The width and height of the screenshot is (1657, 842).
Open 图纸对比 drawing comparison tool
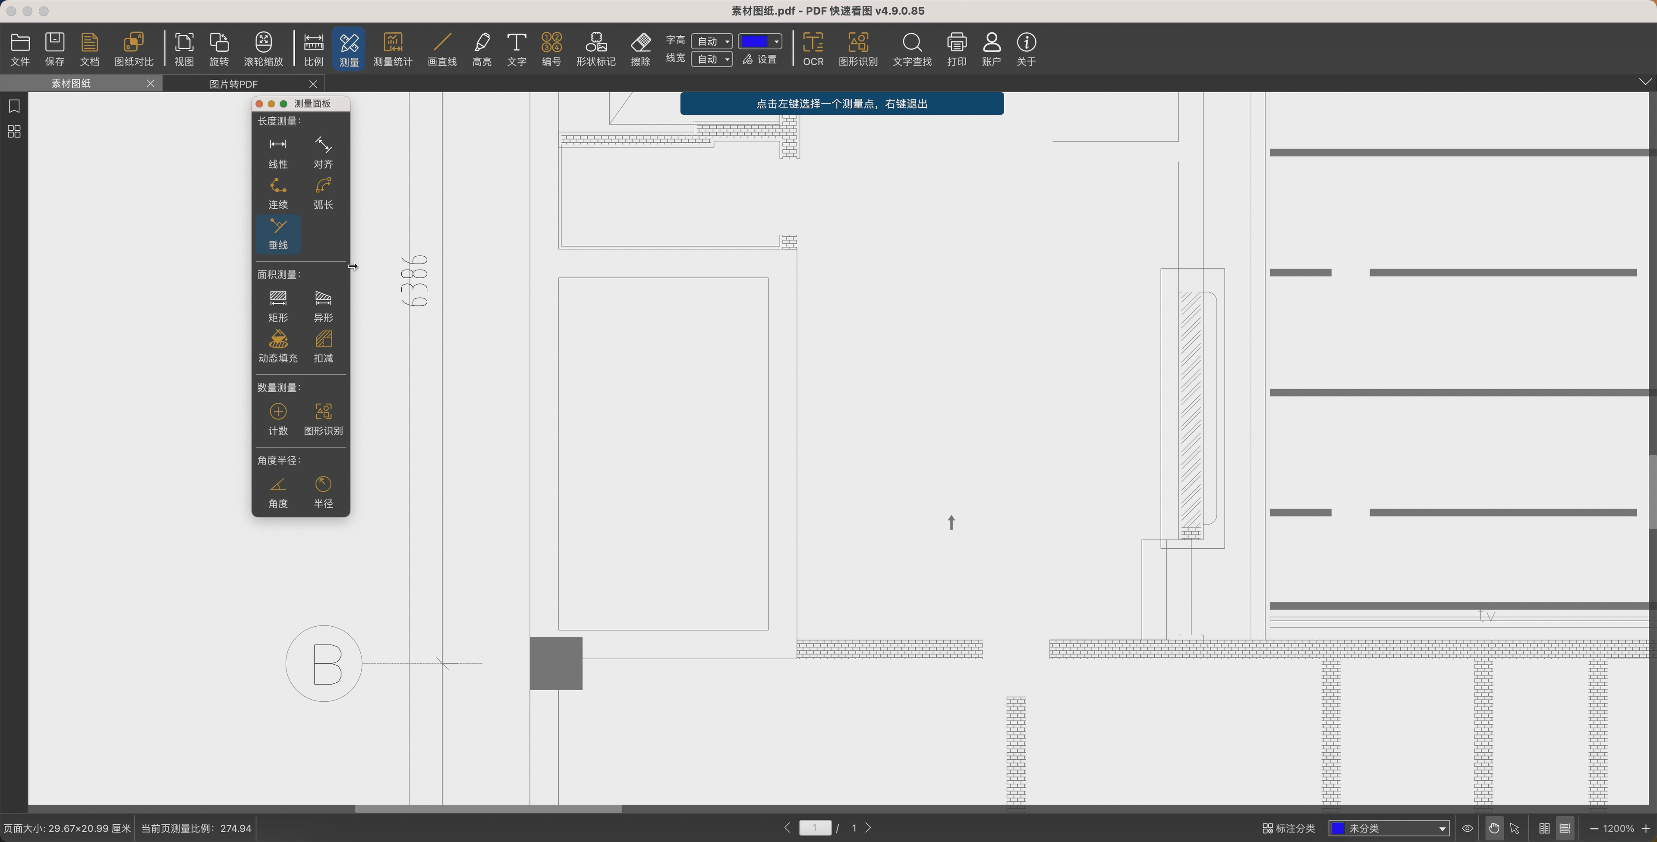tap(134, 49)
